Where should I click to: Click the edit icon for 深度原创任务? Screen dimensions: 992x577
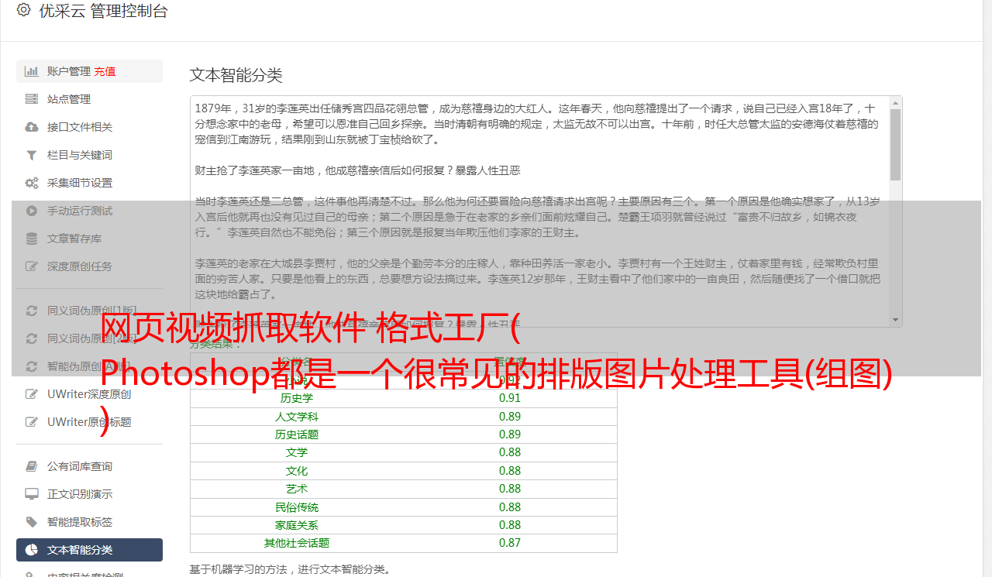click(32, 266)
